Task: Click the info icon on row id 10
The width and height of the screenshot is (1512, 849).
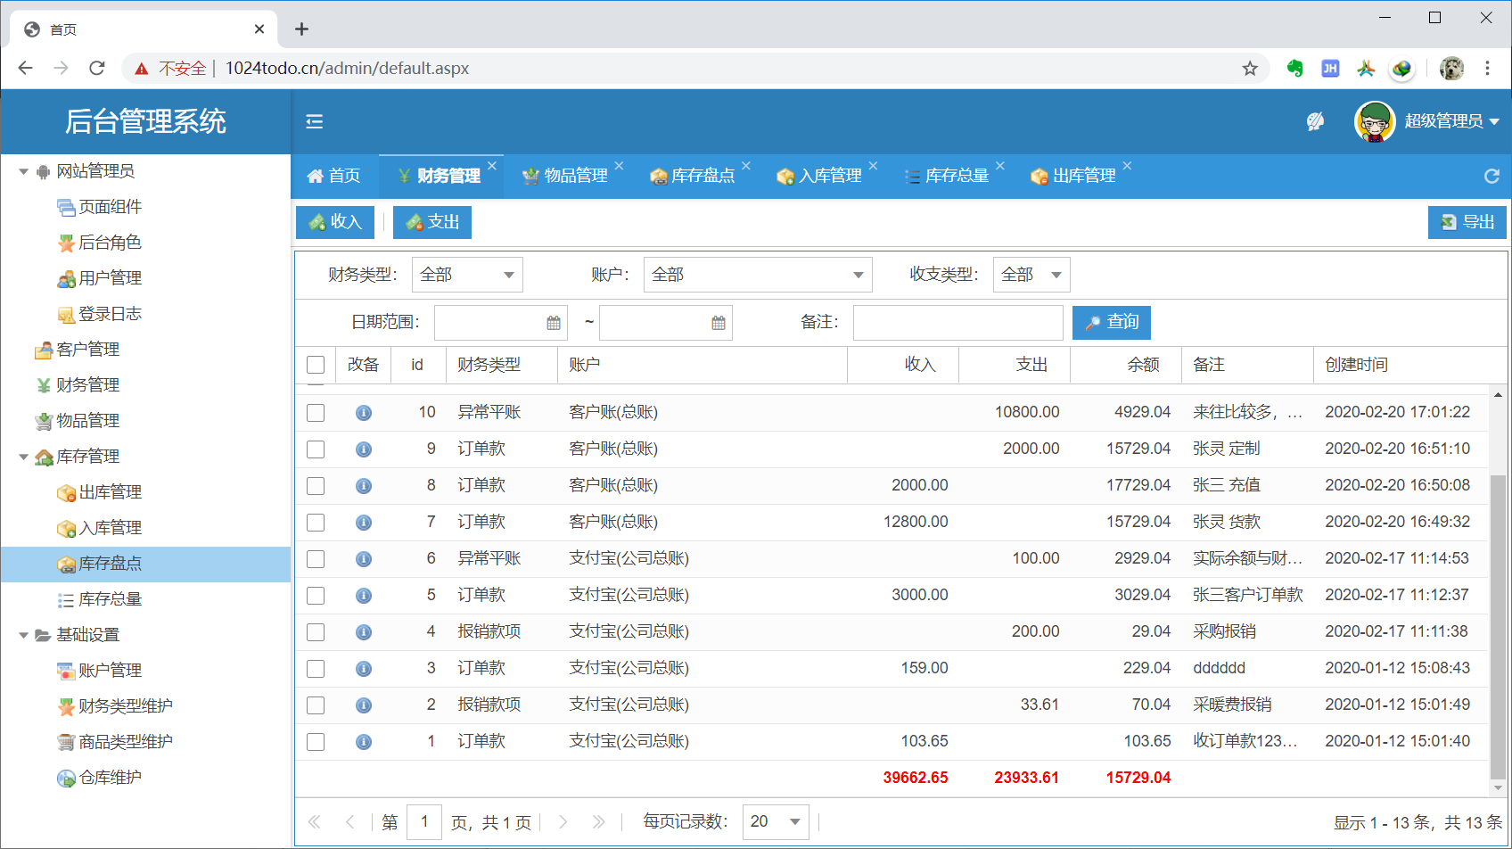Action: pos(364,413)
